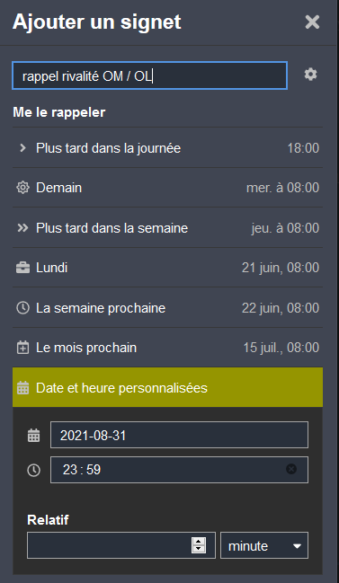Click double-chevron icon for Plus tard dans la semaine
Viewport: 339px width, 583px height.
(22, 228)
